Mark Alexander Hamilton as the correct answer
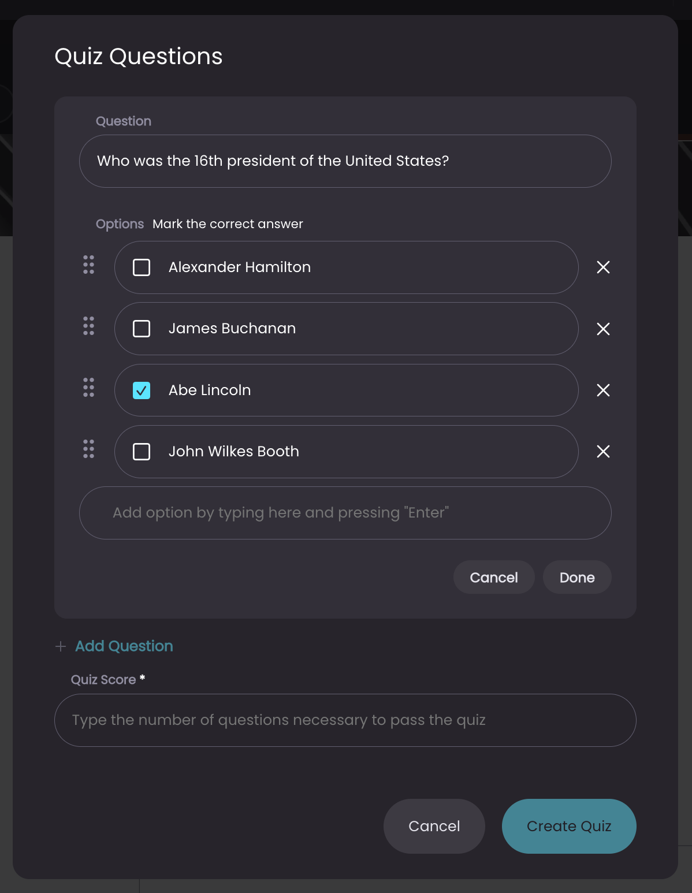The image size is (692, 893). click(142, 267)
